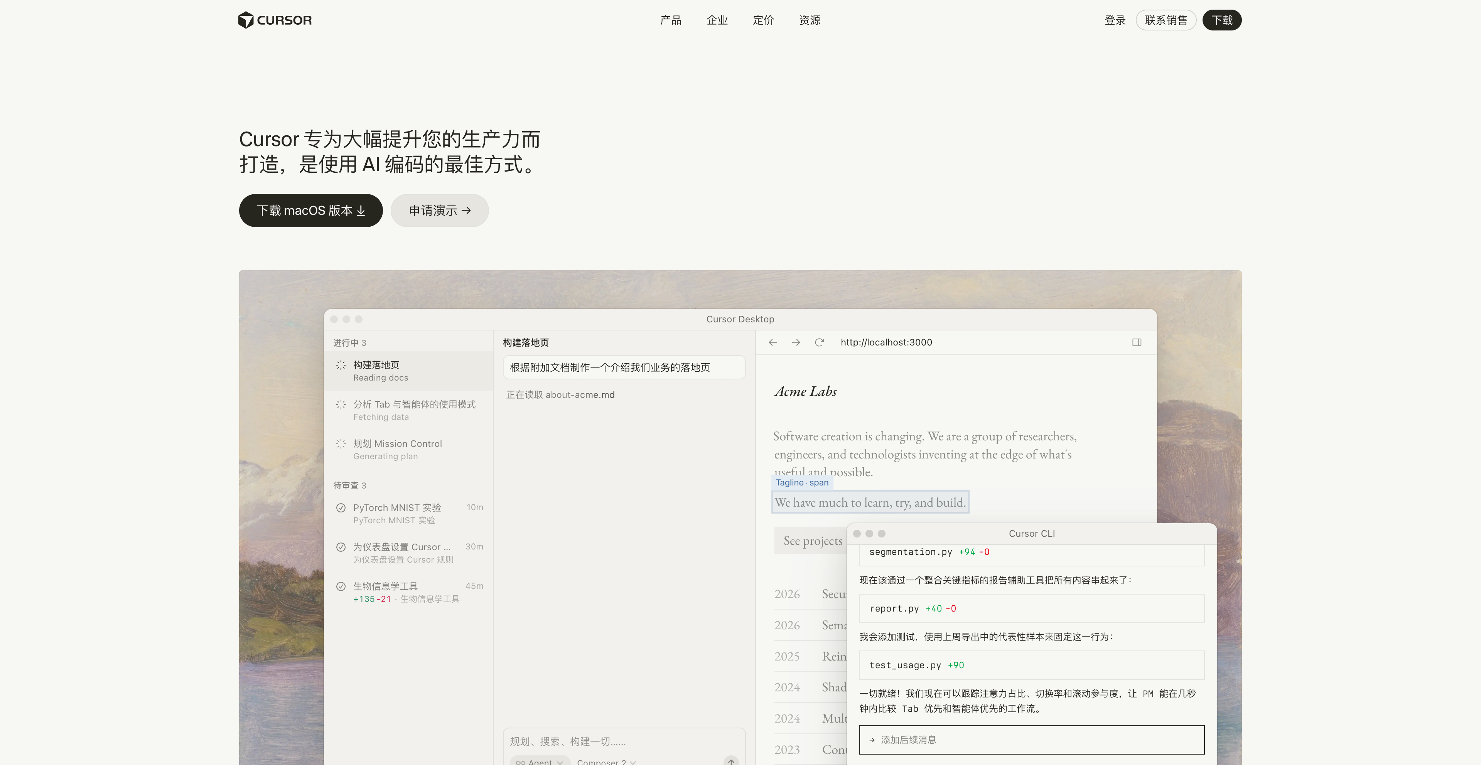Toggle the split panel icon beside the address bar
1481x765 pixels.
pos(1137,342)
